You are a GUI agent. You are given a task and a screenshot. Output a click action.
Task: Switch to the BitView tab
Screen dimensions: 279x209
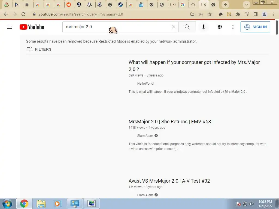pos(141,5)
